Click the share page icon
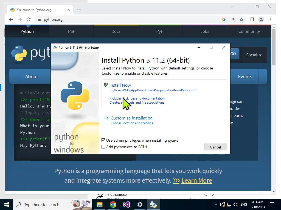 click(233, 19)
